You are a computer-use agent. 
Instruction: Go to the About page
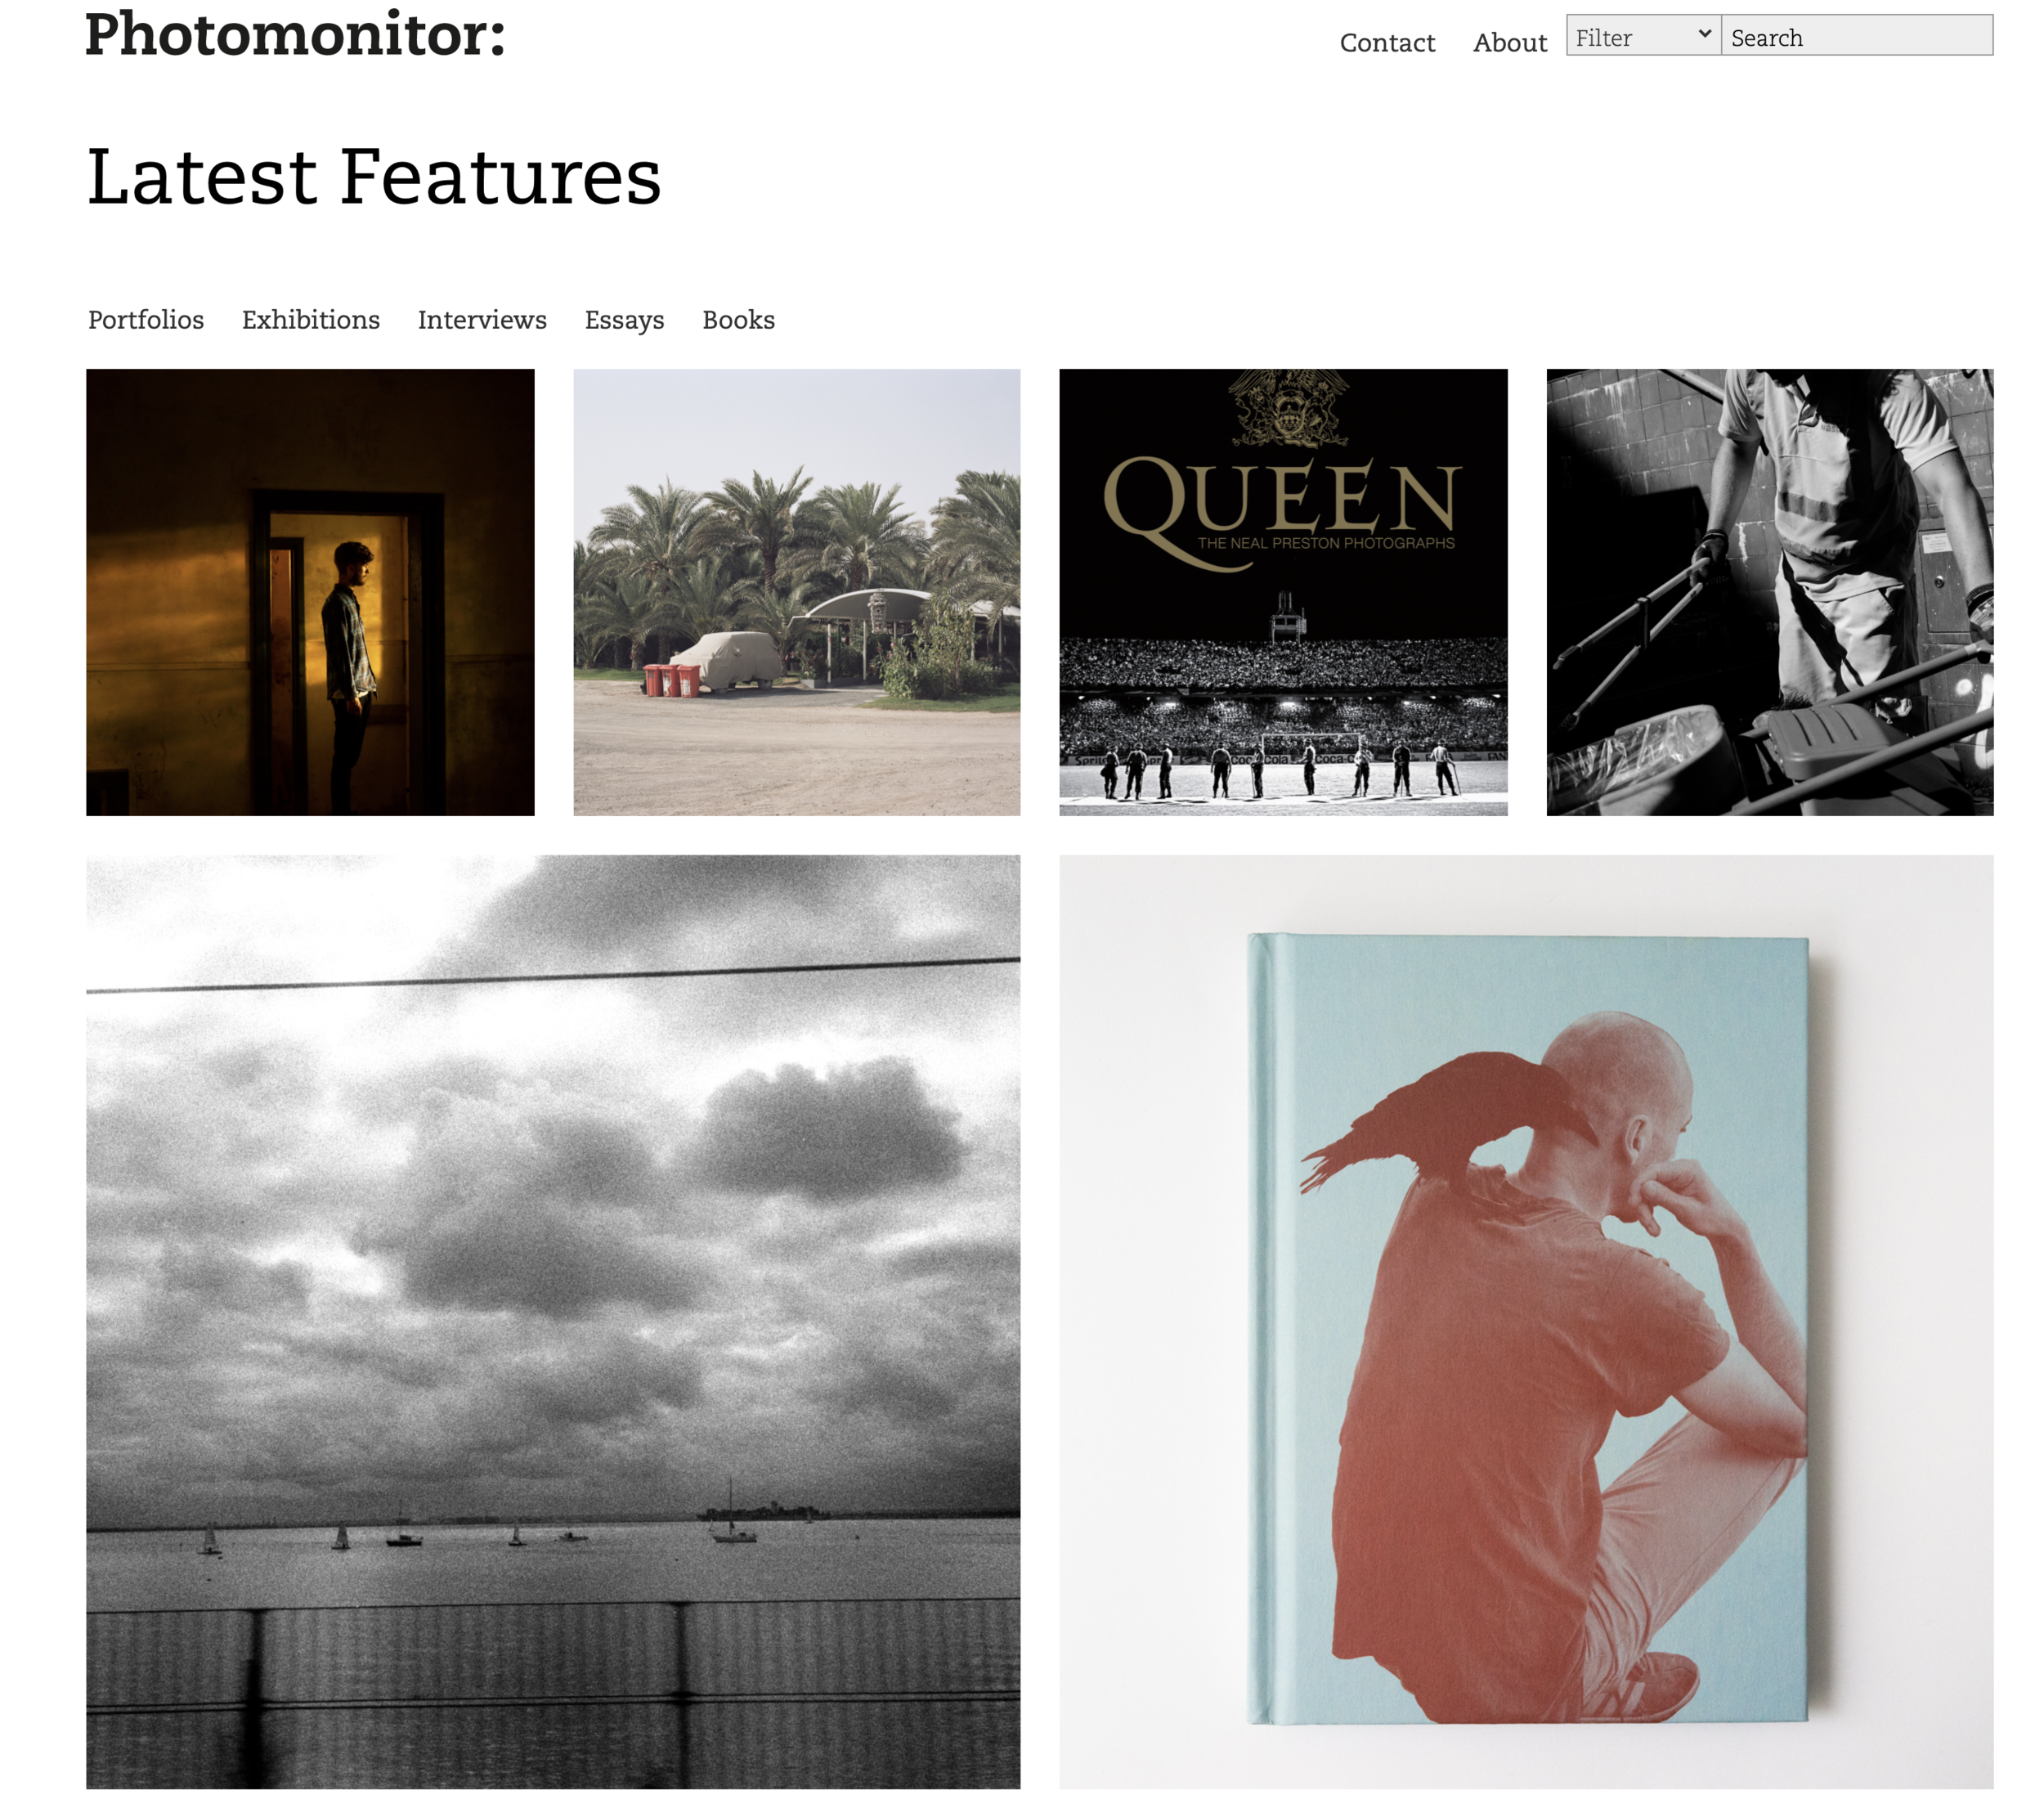[1509, 43]
